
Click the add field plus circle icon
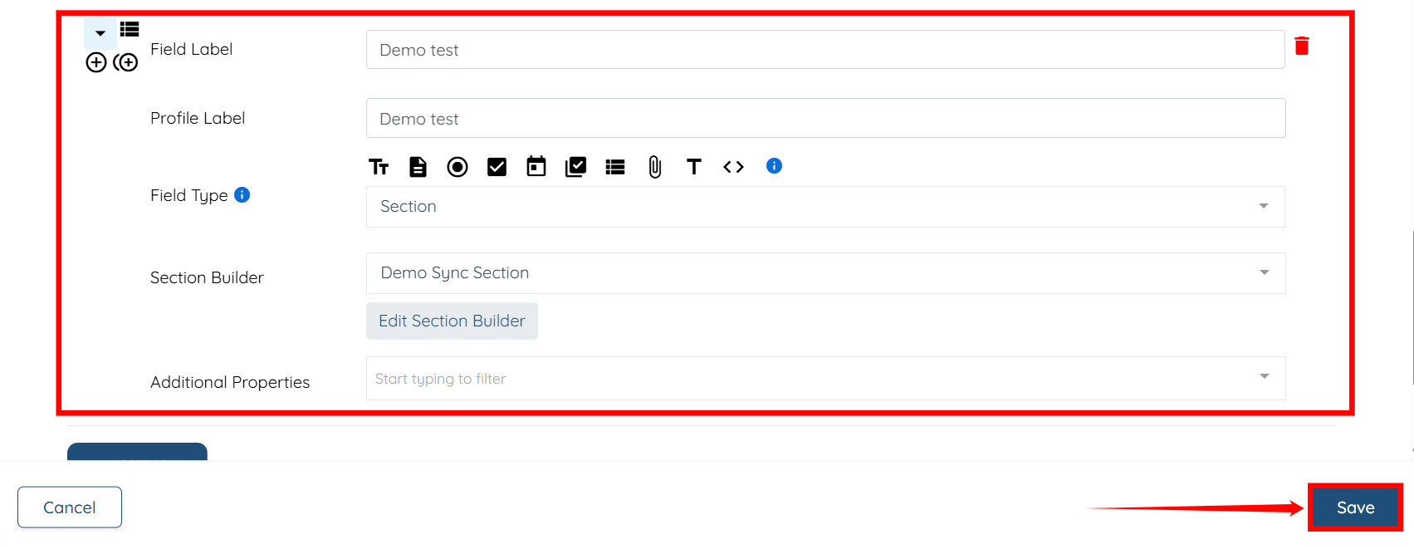(96, 62)
